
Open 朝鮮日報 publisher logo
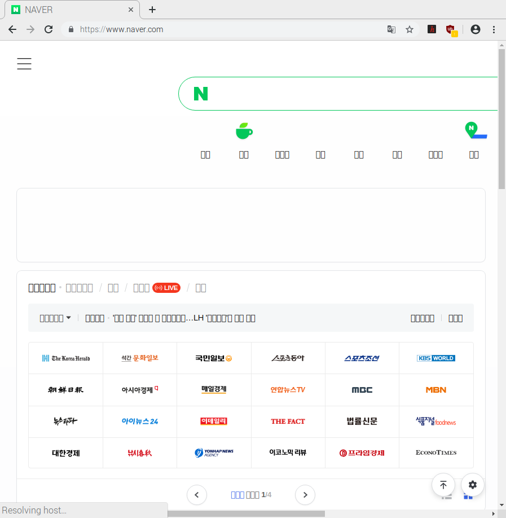[x=66, y=390]
